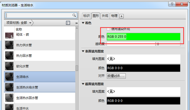The image size is (190, 110).
Task: Click the 纹理对齐... button
Action: click(x=116, y=76)
